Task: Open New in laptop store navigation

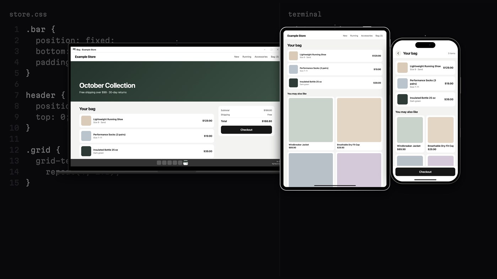Action: tap(237, 57)
